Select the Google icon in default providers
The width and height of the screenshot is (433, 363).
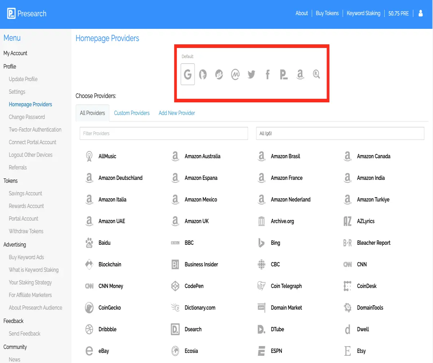coord(188,74)
